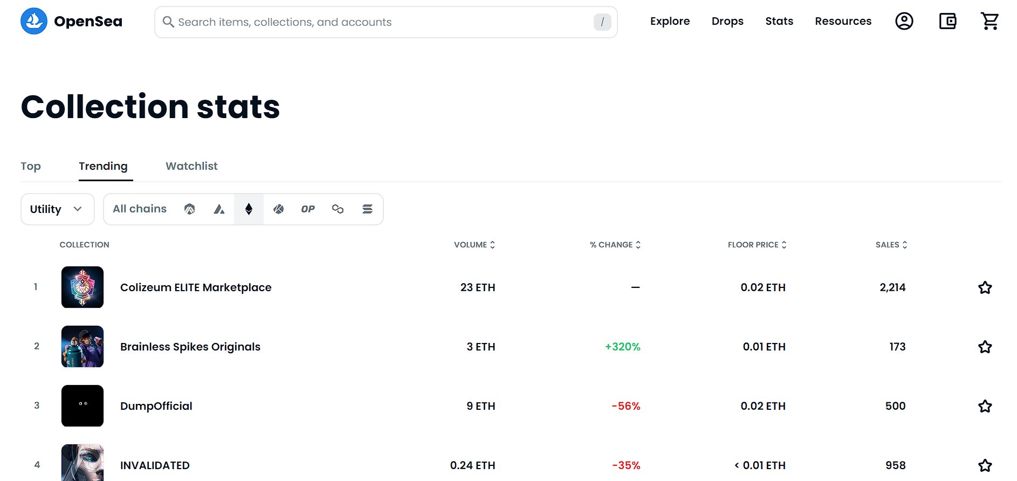Image resolution: width=1017 pixels, height=481 pixels.
Task: Filter by Solana chain icon
Action: coord(367,209)
